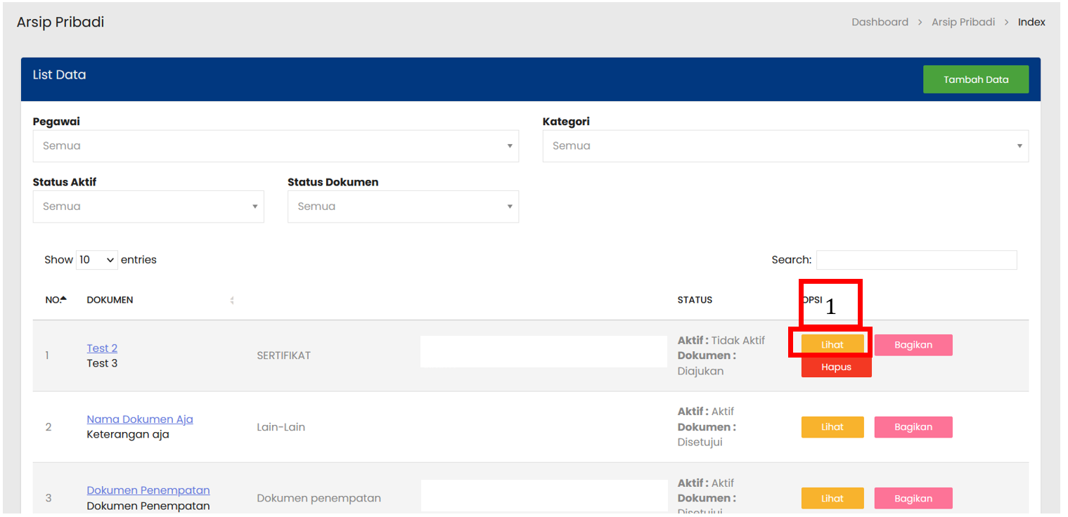Click Hapus to delete Test 2
This screenshot has height=517, width=1068.
(x=836, y=367)
